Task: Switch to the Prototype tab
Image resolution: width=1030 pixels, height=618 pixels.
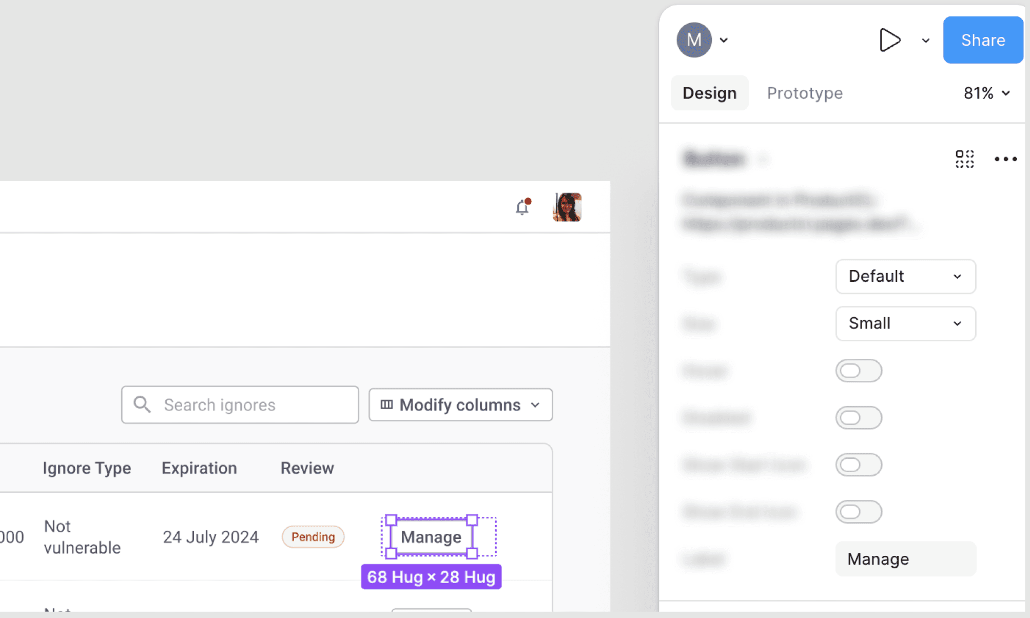Action: pyautogui.click(x=805, y=93)
